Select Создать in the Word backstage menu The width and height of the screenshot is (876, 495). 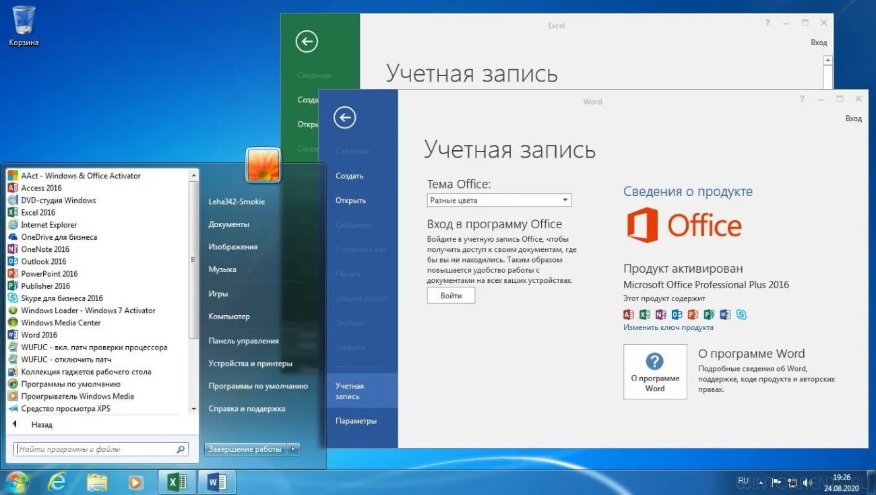coord(349,176)
